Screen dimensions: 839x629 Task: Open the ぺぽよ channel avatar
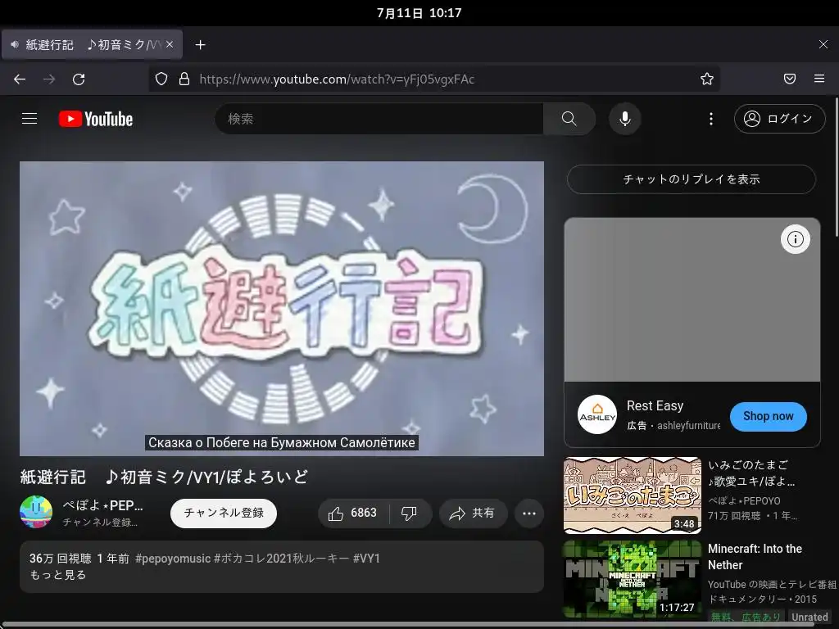pyautogui.click(x=36, y=512)
